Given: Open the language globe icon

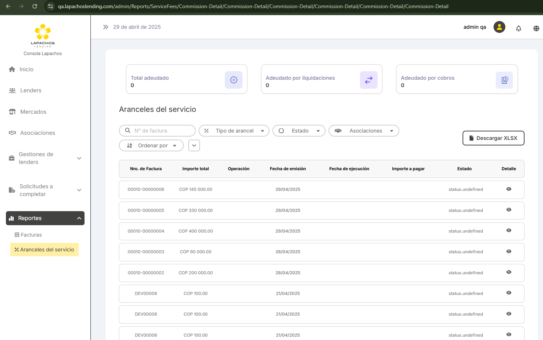Looking at the screenshot, I should pos(536,28).
